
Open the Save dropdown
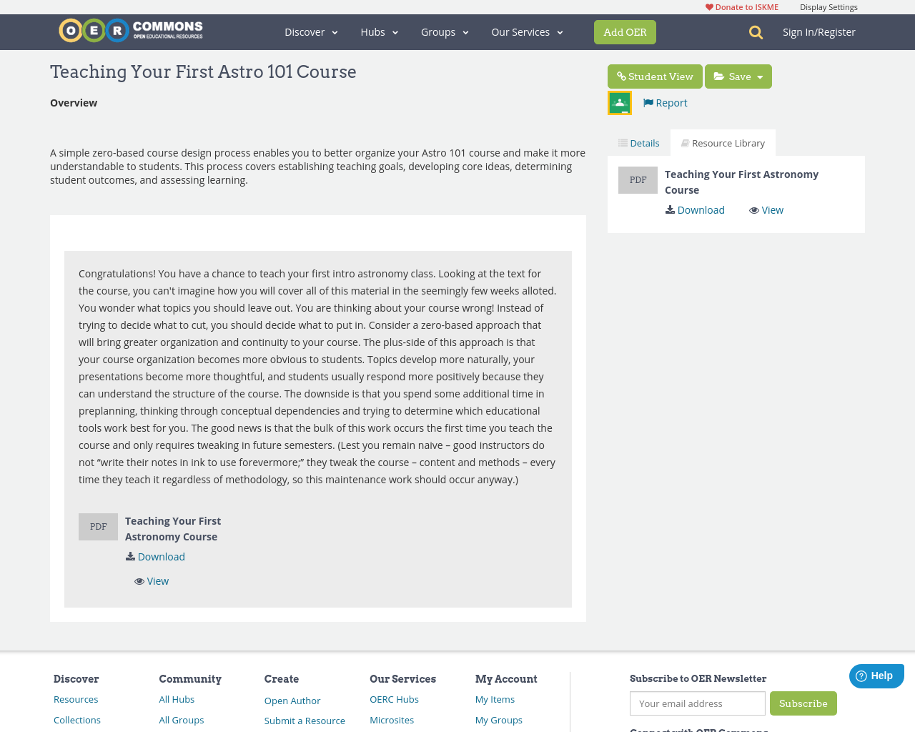(738, 76)
